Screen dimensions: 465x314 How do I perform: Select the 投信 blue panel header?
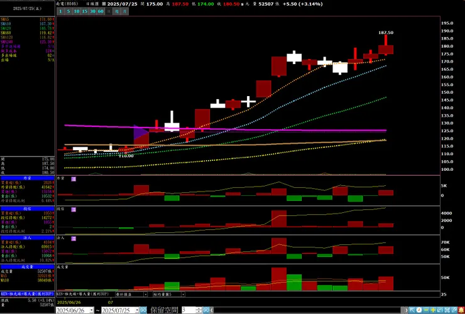point(27,208)
